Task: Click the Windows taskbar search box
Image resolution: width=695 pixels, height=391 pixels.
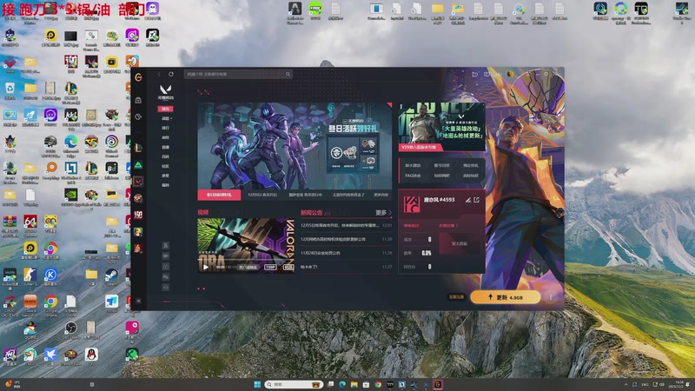Action: coord(294,384)
